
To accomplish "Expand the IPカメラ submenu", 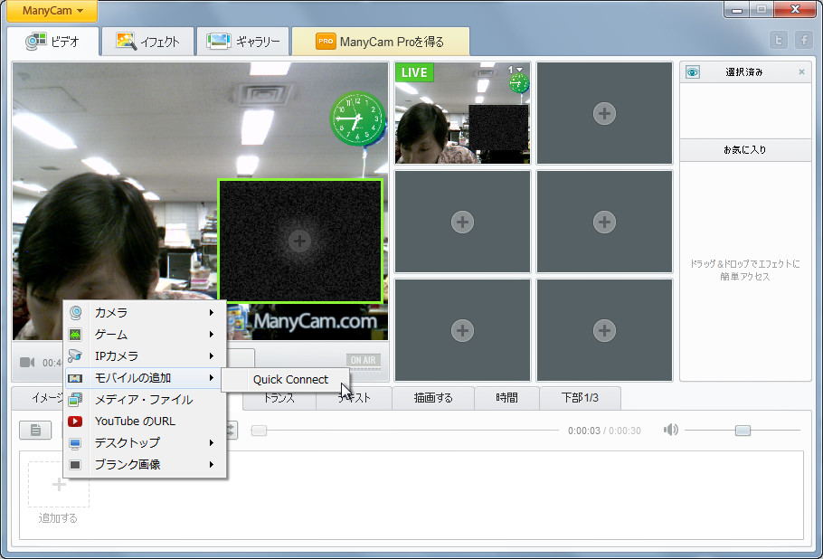I will [x=145, y=355].
